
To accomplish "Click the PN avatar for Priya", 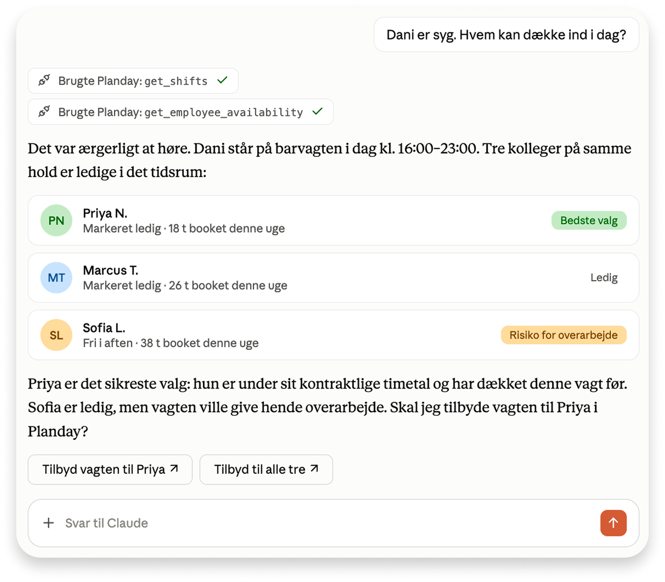I will pyautogui.click(x=56, y=220).
